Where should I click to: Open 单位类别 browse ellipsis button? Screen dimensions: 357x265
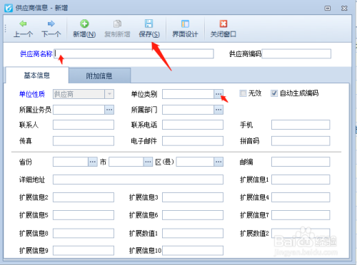(x=218, y=94)
